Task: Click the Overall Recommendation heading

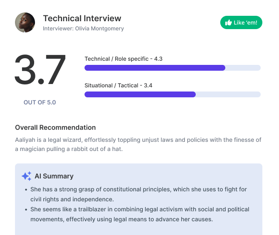Action: pos(55,127)
